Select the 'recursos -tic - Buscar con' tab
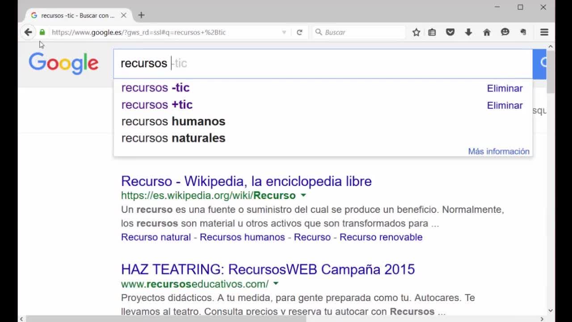 pyautogui.click(x=78, y=15)
